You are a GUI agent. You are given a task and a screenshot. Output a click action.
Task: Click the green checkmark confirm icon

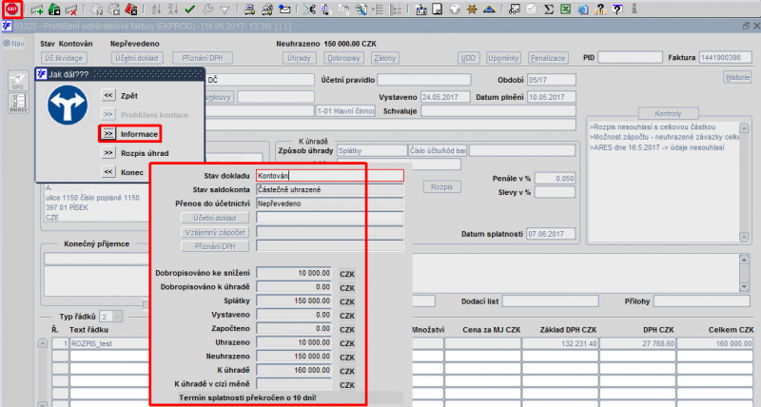[x=190, y=10]
